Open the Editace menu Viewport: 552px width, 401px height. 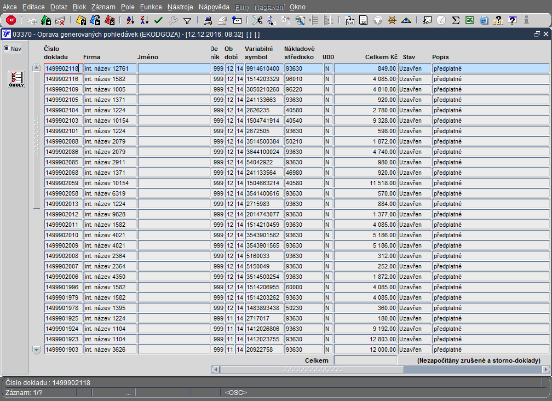[x=33, y=7]
